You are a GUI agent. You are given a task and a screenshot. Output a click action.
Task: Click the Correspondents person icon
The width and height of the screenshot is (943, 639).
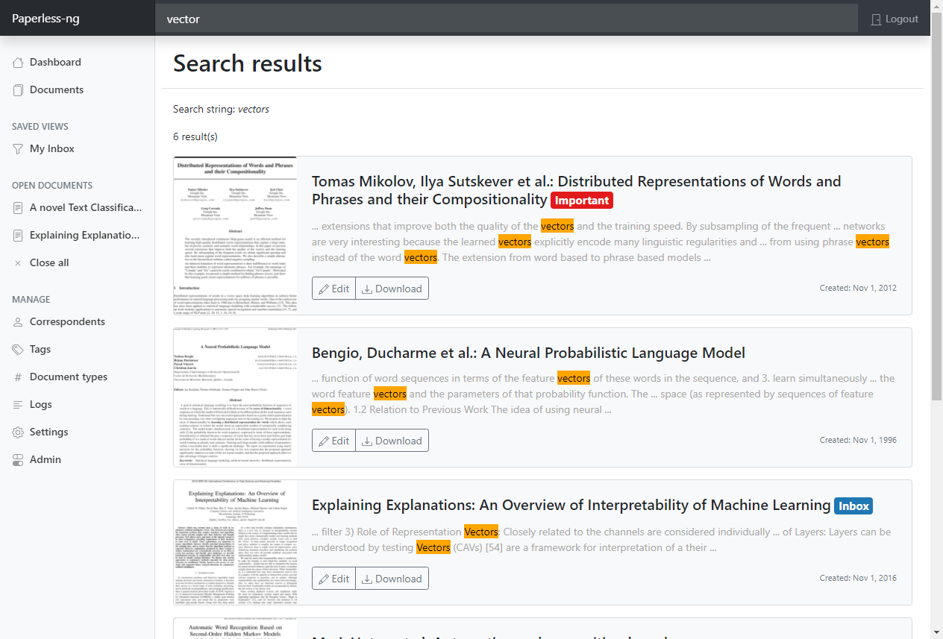tap(18, 322)
